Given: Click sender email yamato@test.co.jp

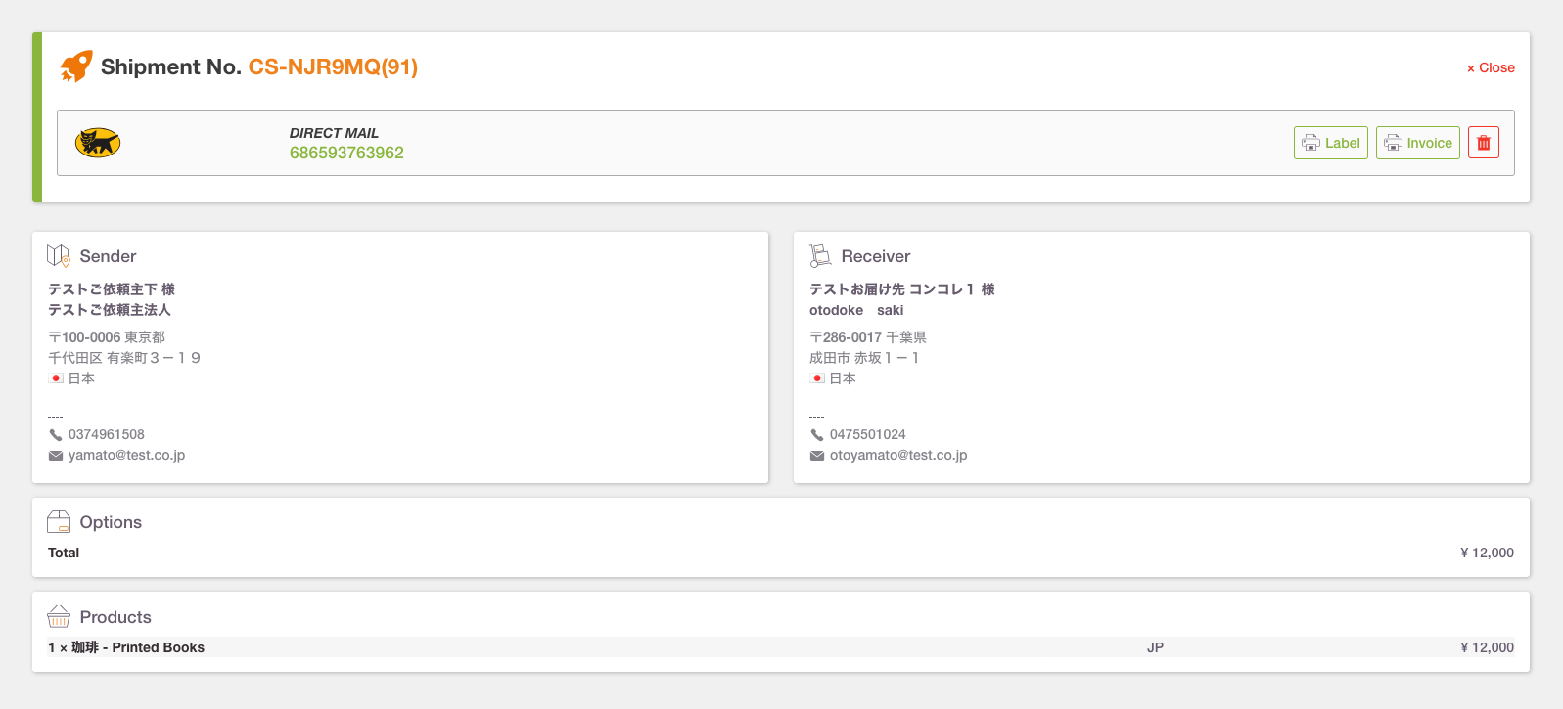Looking at the screenshot, I should coord(126,455).
